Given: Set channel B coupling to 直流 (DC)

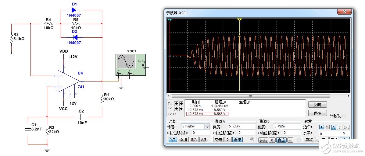Looking at the screenshot, I should 281,140.
